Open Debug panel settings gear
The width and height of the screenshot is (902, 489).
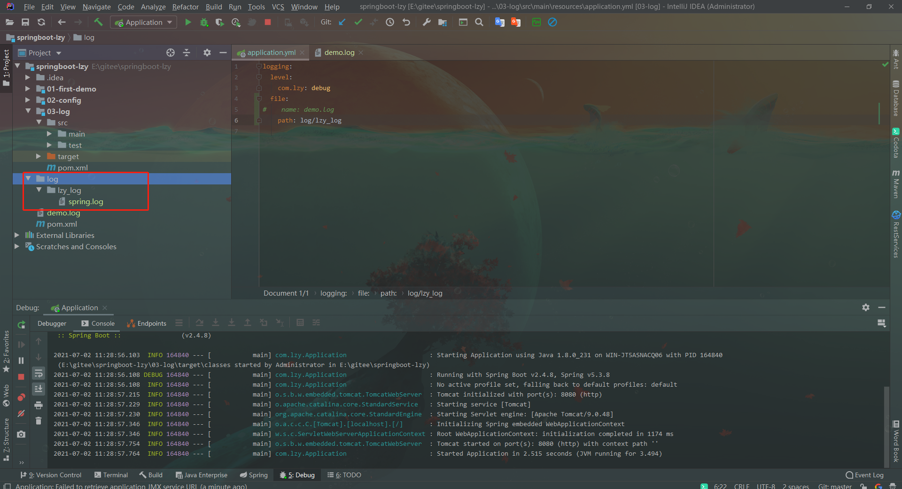point(866,307)
